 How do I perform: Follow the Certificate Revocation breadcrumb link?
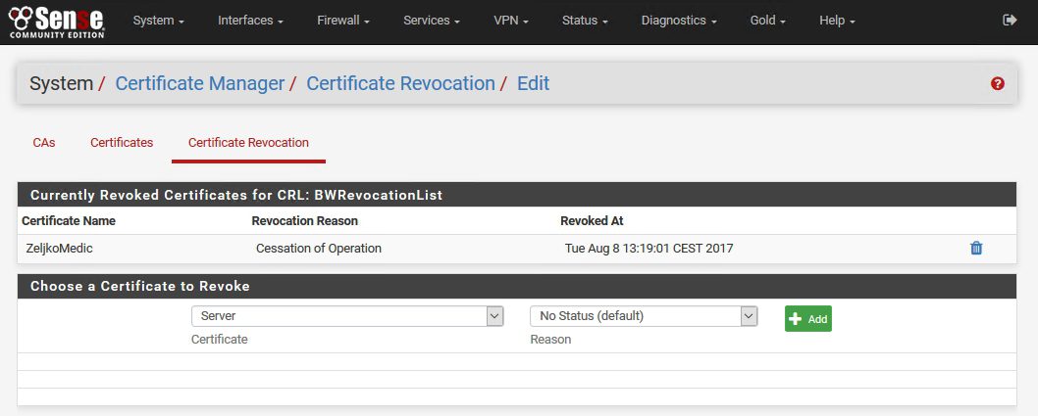click(x=400, y=84)
